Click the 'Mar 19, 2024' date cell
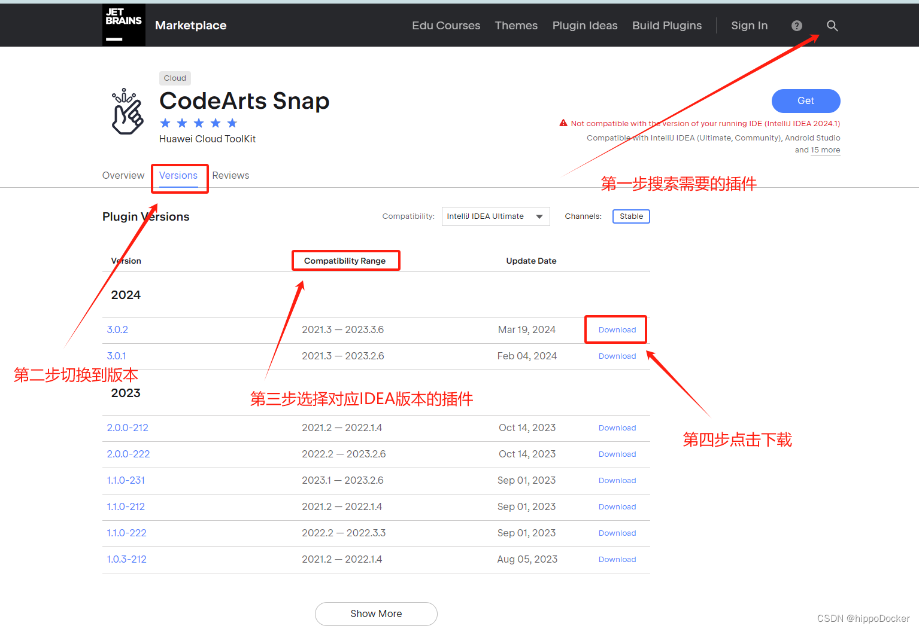Viewport: 919px width, 629px height. click(x=527, y=329)
